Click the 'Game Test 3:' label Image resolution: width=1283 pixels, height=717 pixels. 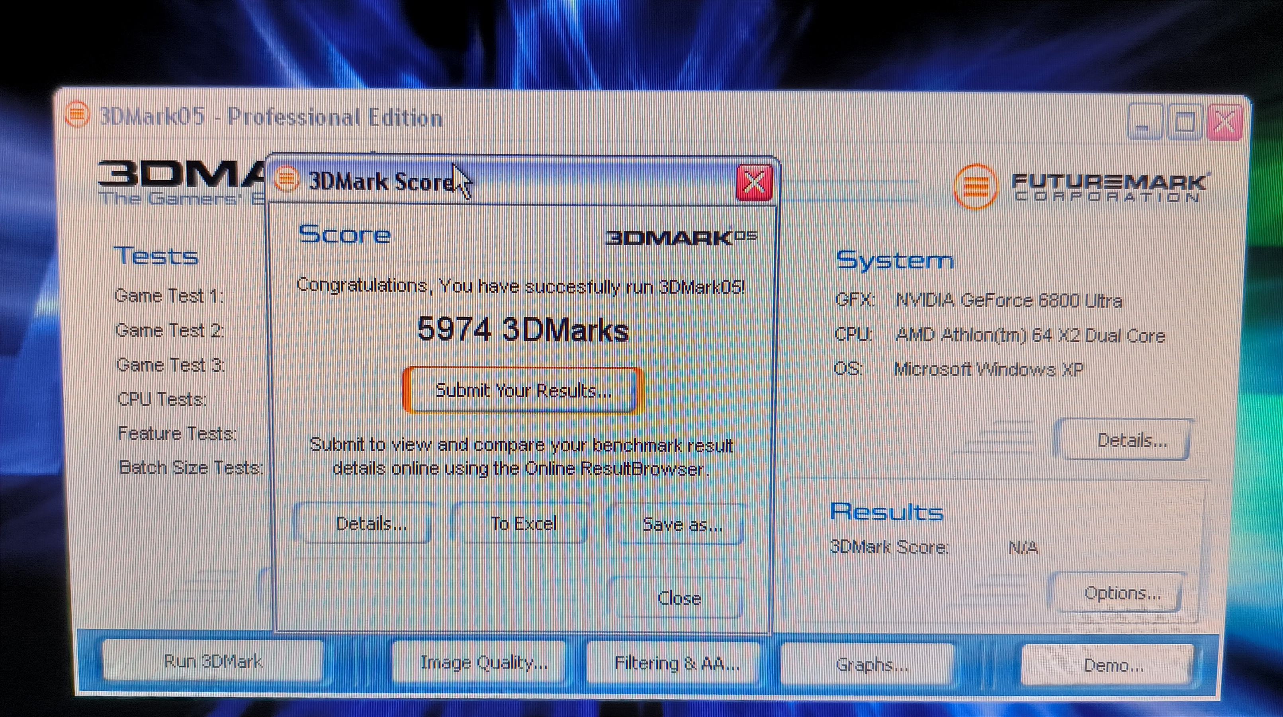click(170, 365)
